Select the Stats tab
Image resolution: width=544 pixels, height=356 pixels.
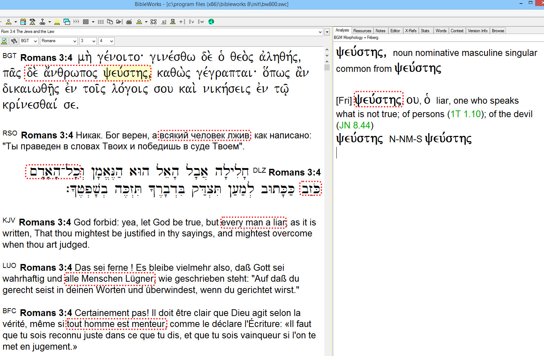pos(425,31)
